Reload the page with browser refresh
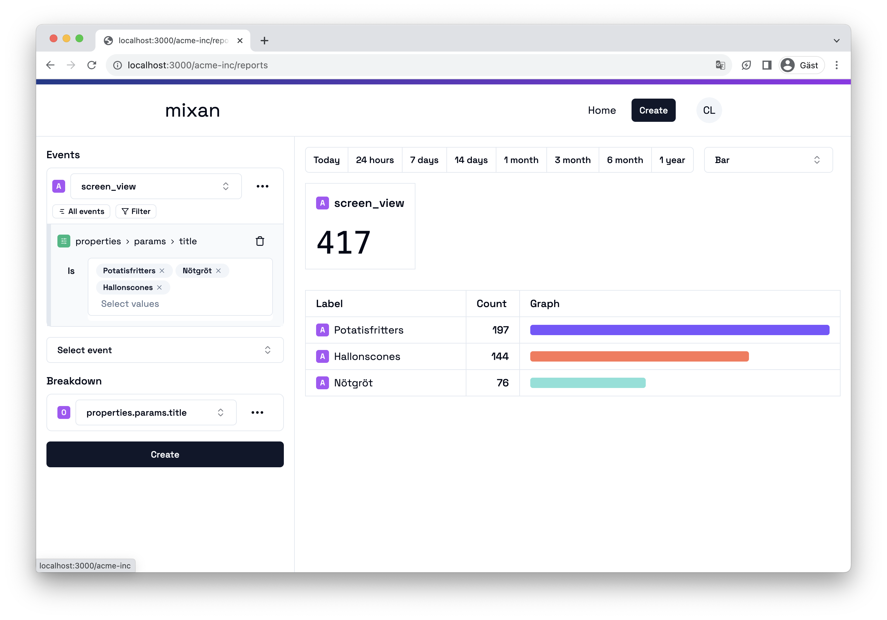The width and height of the screenshot is (887, 620). (92, 65)
